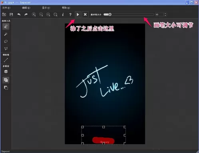Reset zoom to actual size icon
This screenshot has width=199, height=153.
pos(48,14)
